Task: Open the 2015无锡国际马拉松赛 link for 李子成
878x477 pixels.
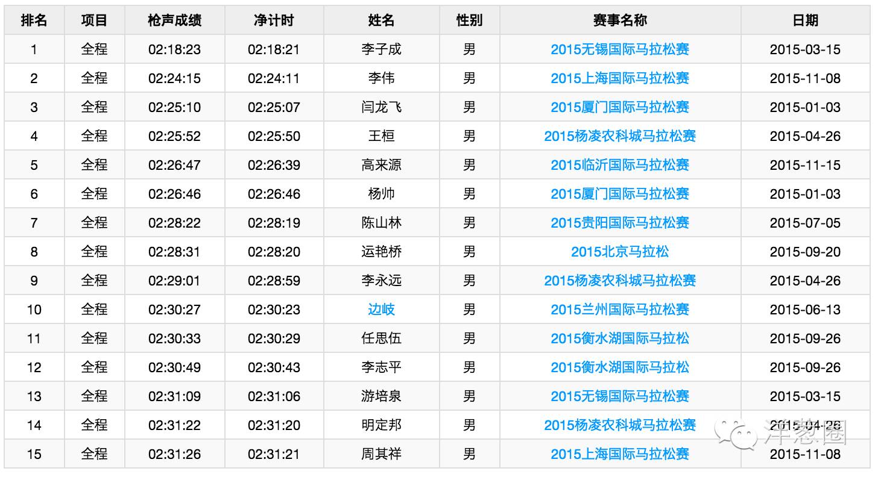Action: click(619, 49)
